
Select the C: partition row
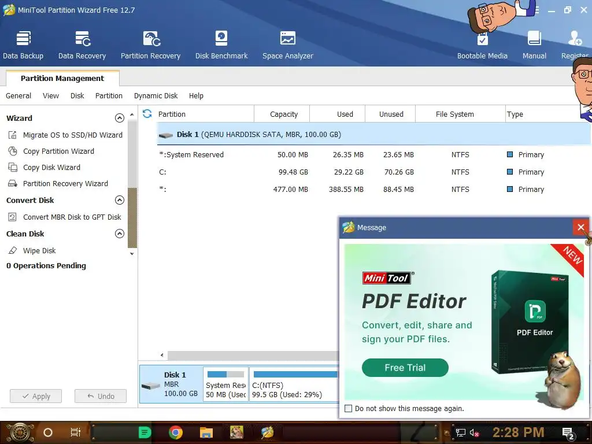point(374,172)
